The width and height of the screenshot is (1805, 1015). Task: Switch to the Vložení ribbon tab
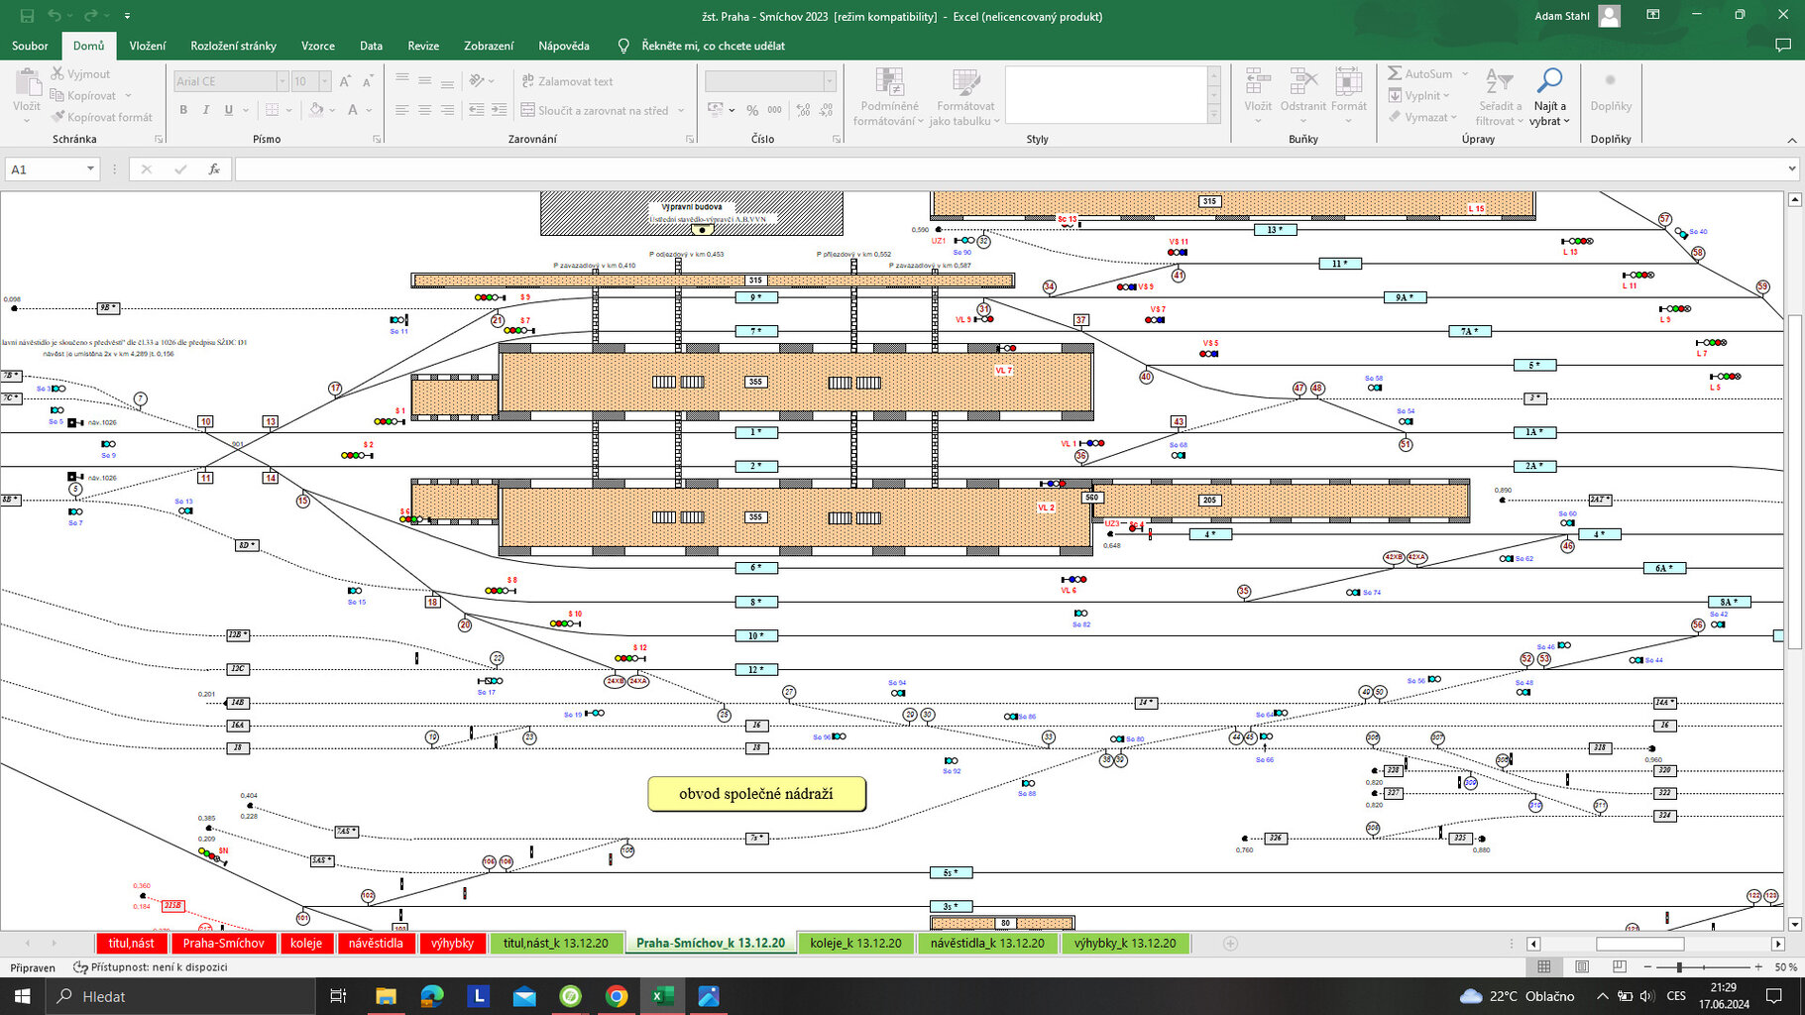[x=148, y=46]
